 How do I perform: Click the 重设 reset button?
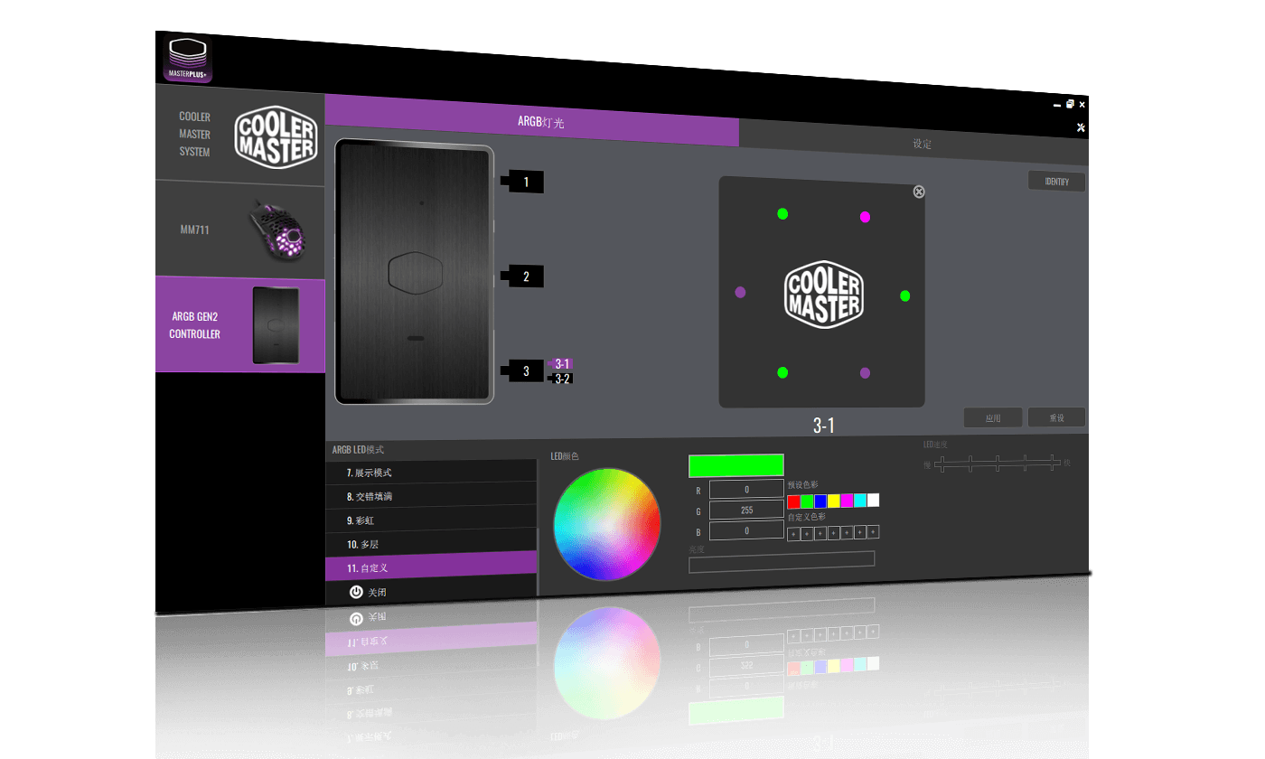click(x=1056, y=418)
